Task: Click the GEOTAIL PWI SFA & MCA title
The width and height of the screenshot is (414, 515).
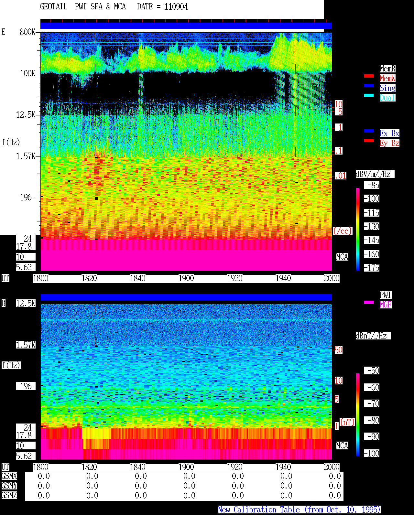Action: [83, 7]
